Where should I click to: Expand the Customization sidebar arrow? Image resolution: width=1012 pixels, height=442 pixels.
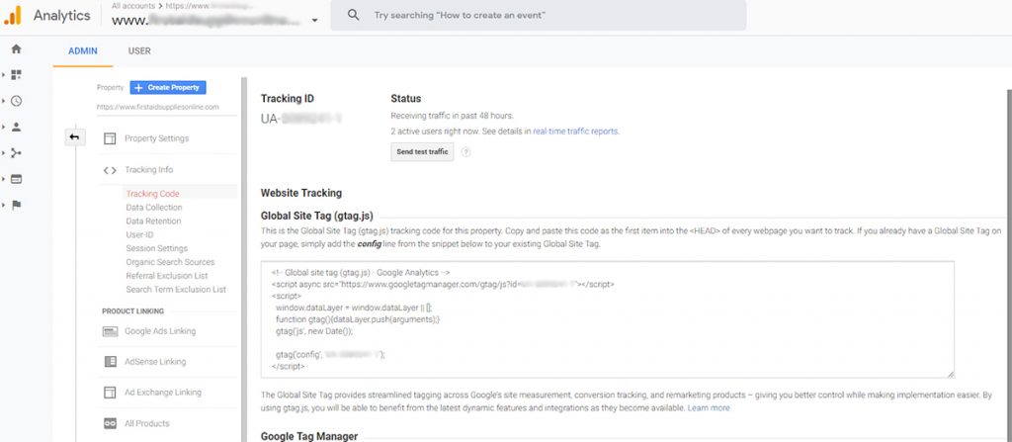click(4, 75)
